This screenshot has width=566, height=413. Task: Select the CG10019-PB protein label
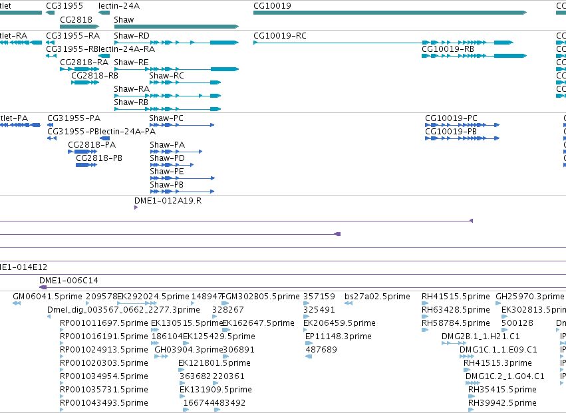[450, 132]
